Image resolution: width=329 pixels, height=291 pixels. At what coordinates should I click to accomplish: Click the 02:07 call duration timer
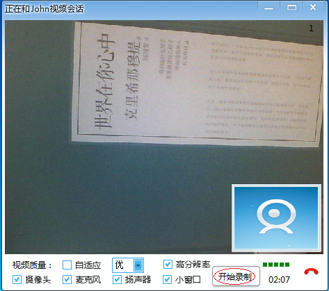tap(279, 280)
